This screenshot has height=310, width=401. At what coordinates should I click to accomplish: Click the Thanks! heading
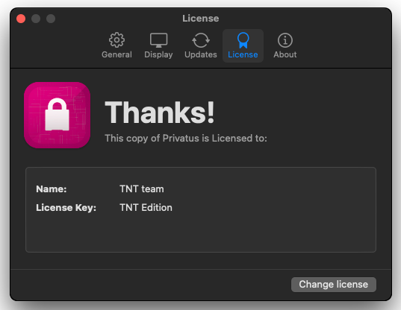pyautogui.click(x=160, y=113)
